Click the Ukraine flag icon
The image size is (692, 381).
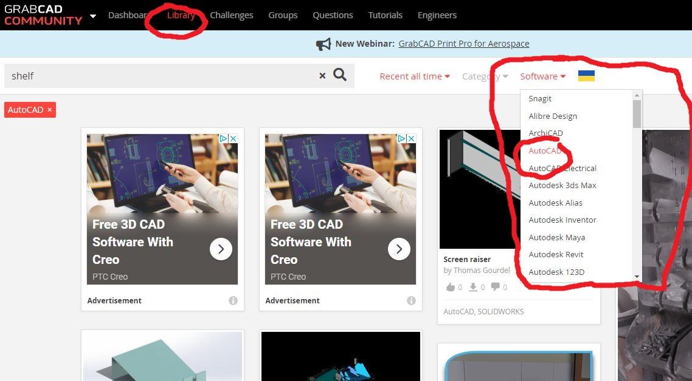pos(586,76)
